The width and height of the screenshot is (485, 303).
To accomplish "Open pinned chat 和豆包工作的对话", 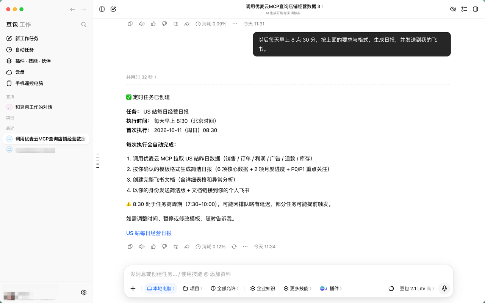I will pos(46,107).
